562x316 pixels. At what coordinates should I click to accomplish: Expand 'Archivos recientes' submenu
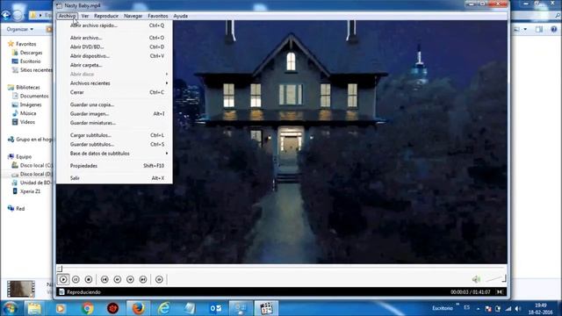[x=114, y=83]
